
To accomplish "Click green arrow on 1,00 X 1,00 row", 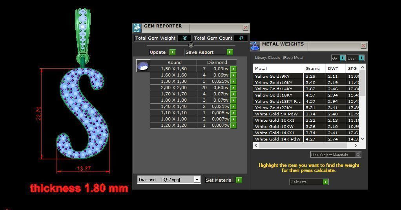I will [233, 119].
